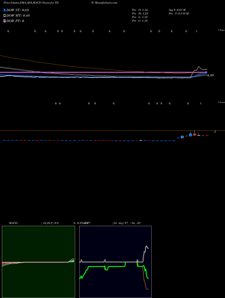Click the white ADX line peak
This screenshot has height=298, width=225.
coord(147,247)
